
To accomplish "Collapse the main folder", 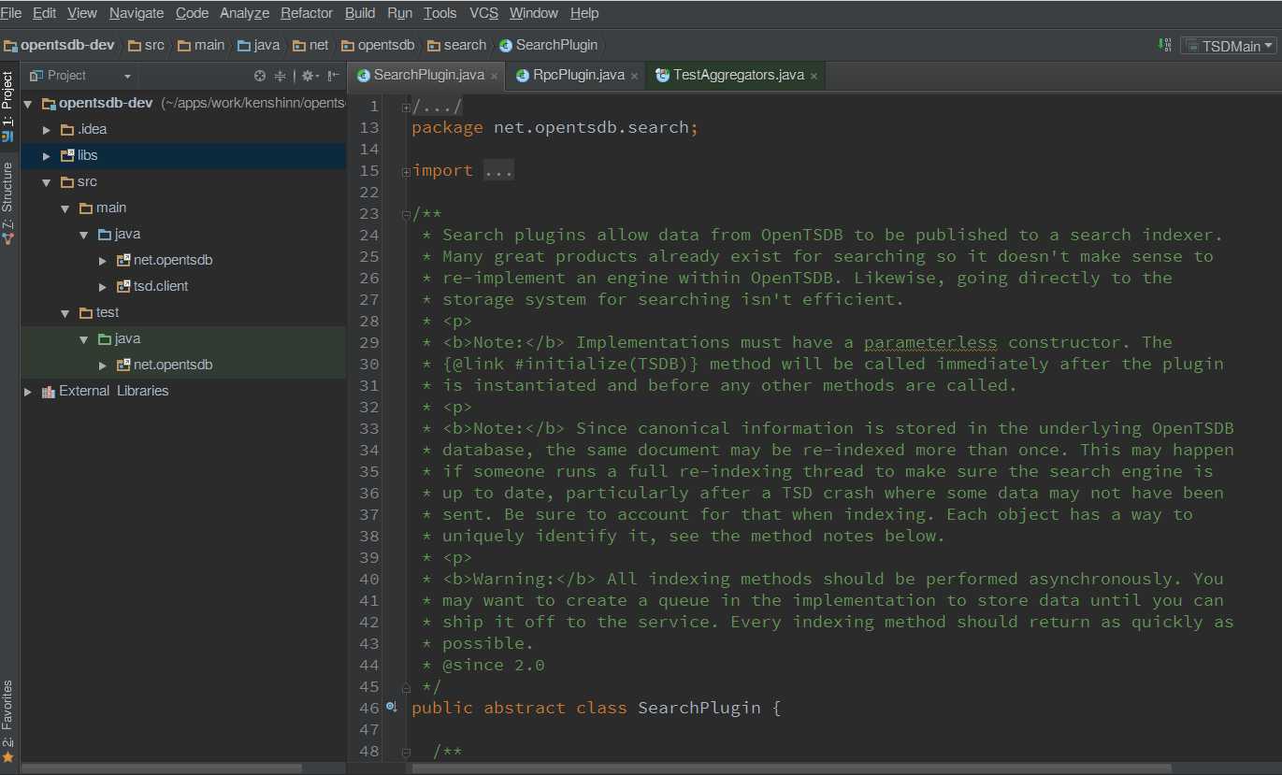I will (x=65, y=208).
